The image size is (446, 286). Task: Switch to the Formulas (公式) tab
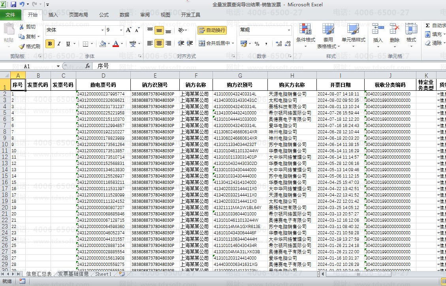point(104,15)
